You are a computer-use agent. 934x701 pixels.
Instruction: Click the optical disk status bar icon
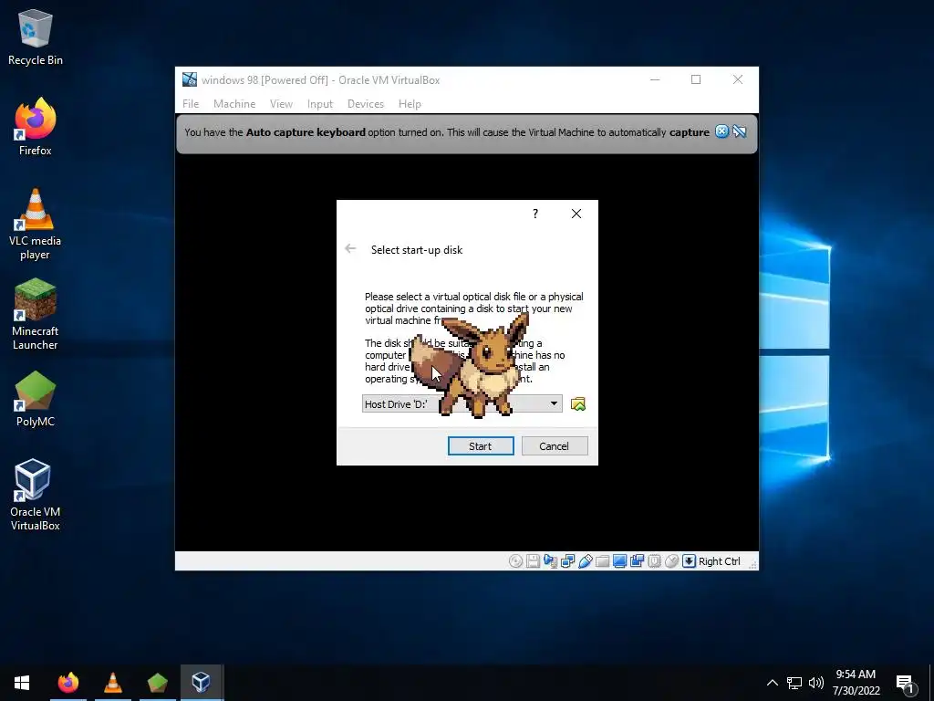coord(516,561)
